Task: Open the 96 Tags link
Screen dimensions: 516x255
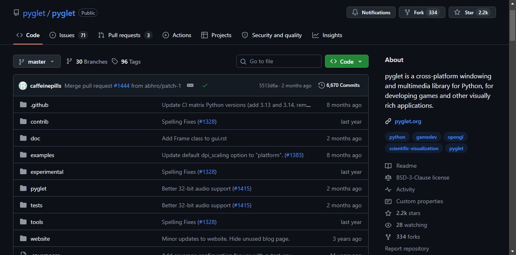Action: (126, 62)
